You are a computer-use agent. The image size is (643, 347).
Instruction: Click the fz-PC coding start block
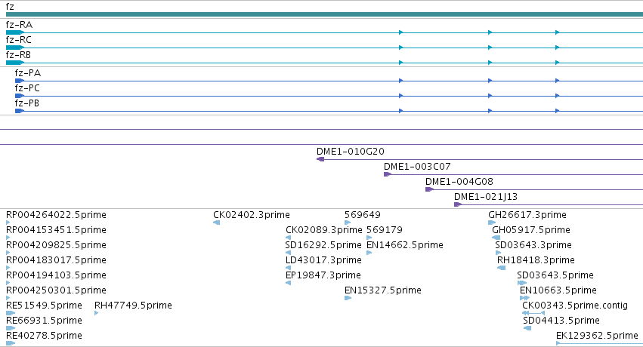click(x=20, y=96)
